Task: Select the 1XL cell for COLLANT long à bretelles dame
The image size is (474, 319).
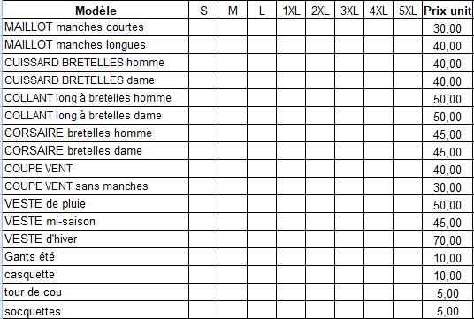Action: [291, 116]
